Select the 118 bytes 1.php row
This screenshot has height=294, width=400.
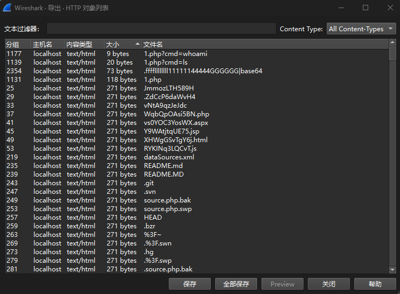197,80
